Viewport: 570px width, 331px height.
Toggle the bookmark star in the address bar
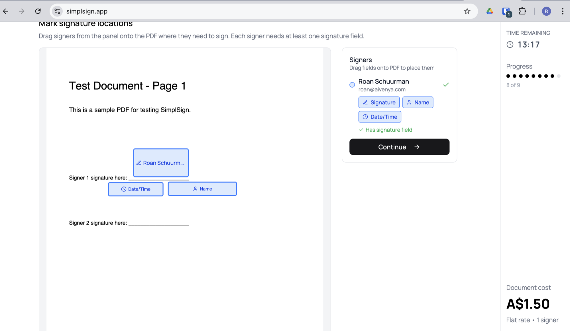[467, 11]
